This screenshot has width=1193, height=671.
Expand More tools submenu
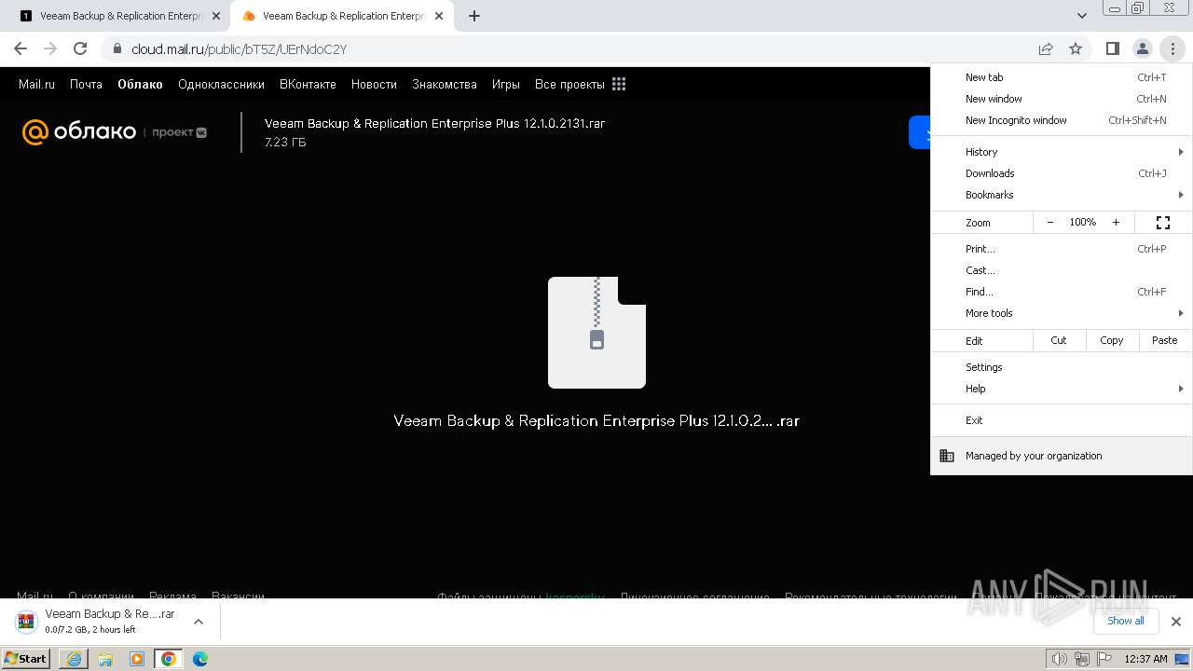tap(1062, 313)
